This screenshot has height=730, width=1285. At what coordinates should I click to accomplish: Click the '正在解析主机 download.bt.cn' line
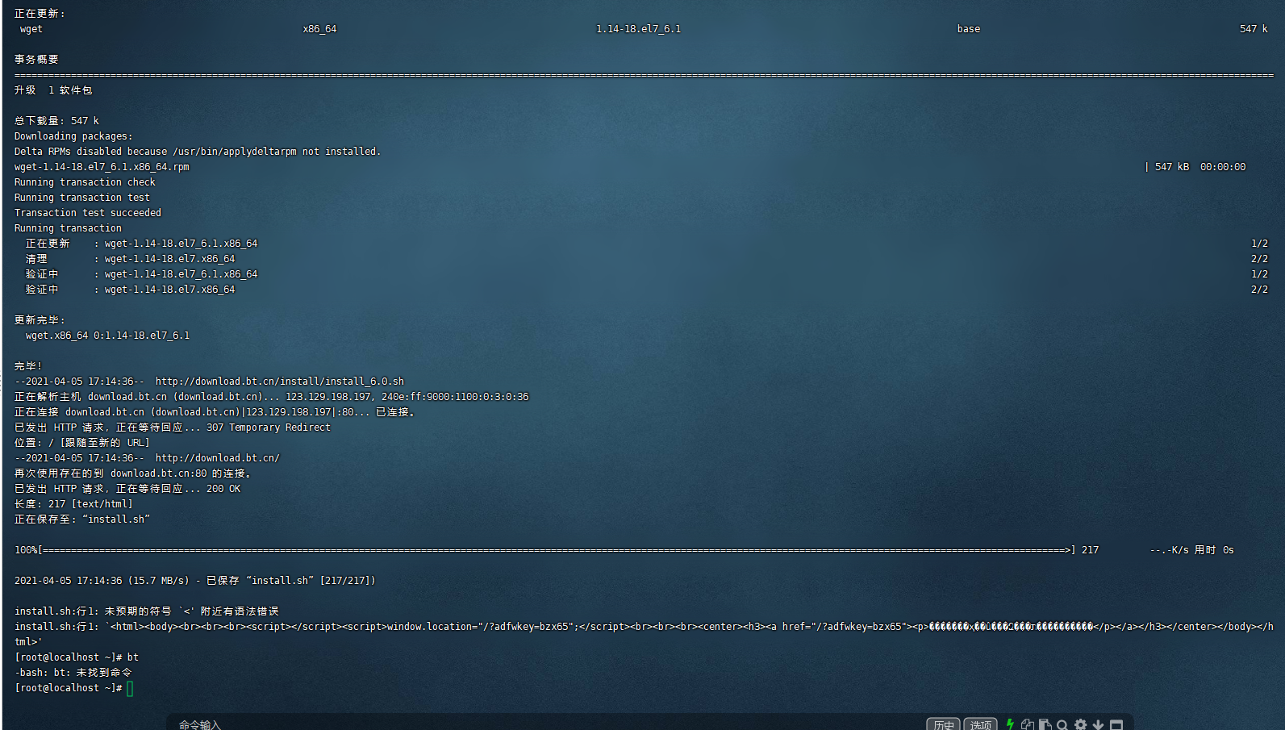click(272, 397)
